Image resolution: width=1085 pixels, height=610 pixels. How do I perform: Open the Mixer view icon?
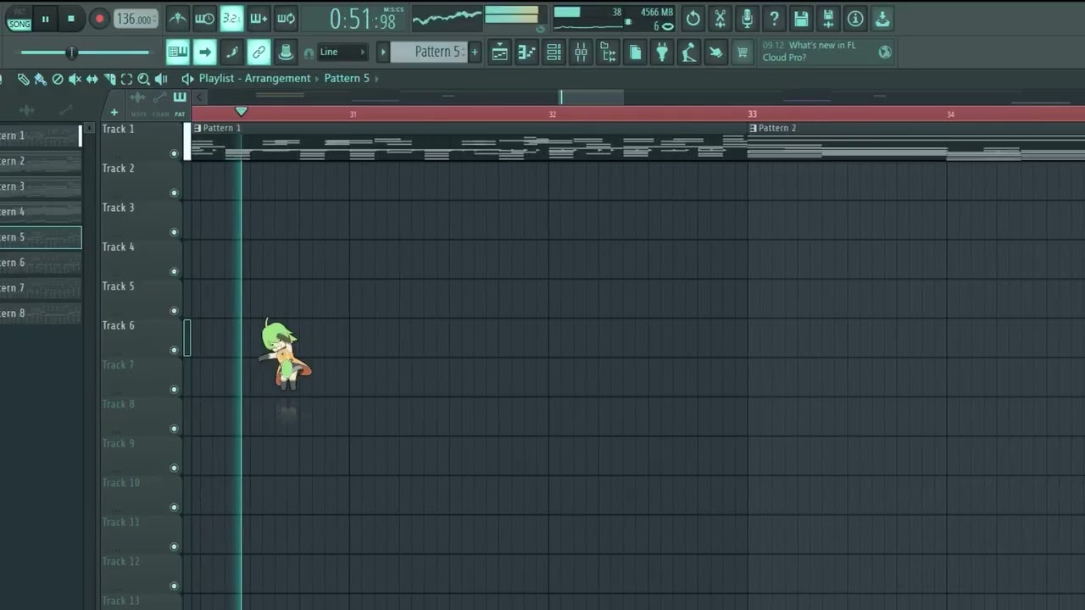[581, 53]
